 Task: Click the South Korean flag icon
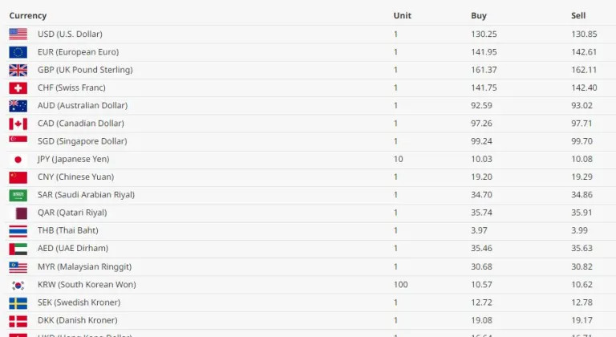(x=18, y=285)
